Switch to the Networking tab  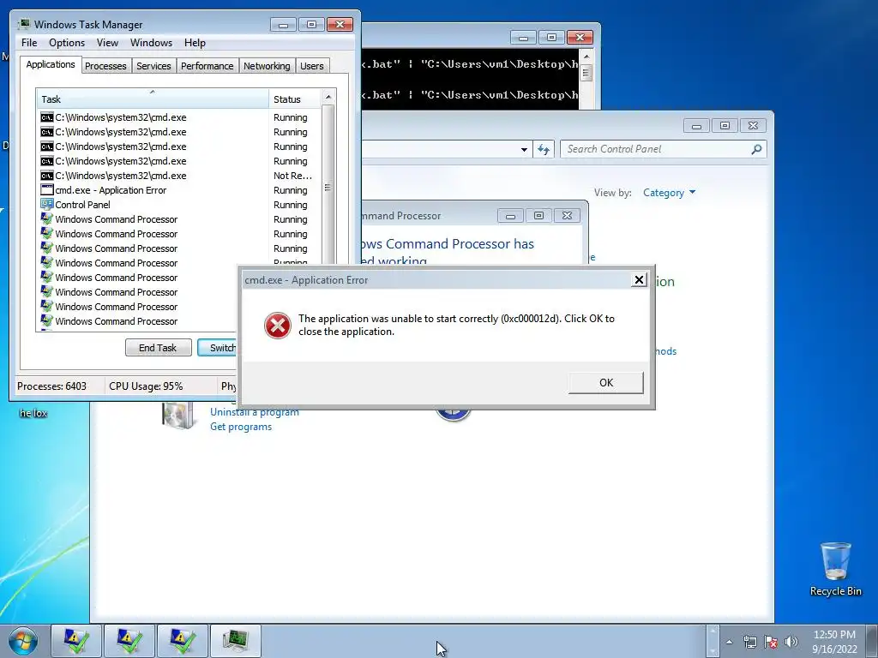click(x=267, y=66)
